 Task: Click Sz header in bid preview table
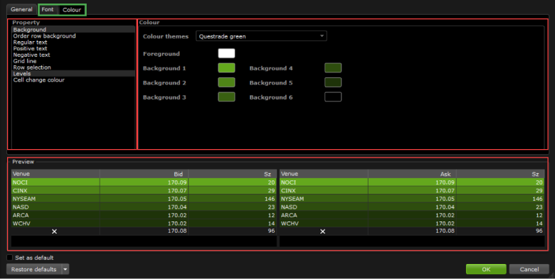(x=232, y=174)
